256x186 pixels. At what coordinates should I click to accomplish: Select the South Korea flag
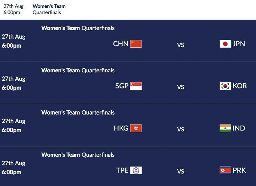click(x=225, y=86)
